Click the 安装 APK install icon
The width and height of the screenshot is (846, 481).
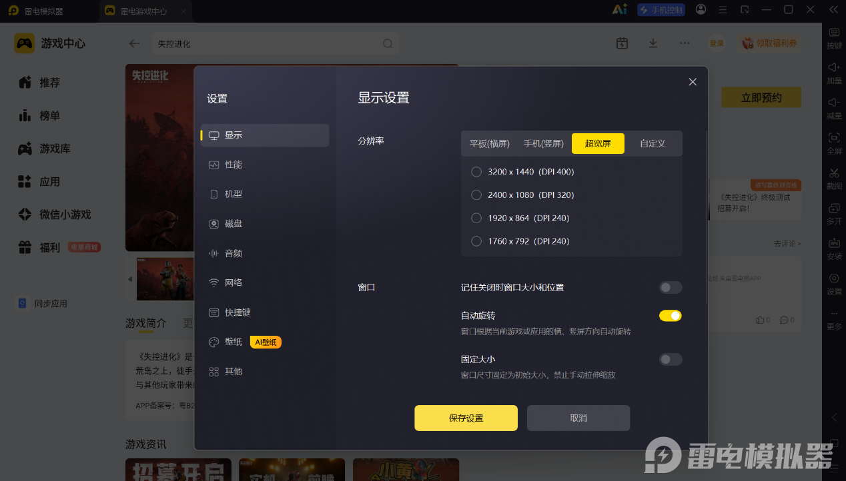tap(834, 249)
